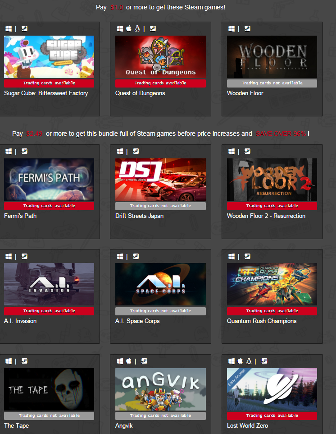Click the Steam icon on A.I. Invasion card
The height and width of the screenshot is (434, 336).
(x=24, y=256)
